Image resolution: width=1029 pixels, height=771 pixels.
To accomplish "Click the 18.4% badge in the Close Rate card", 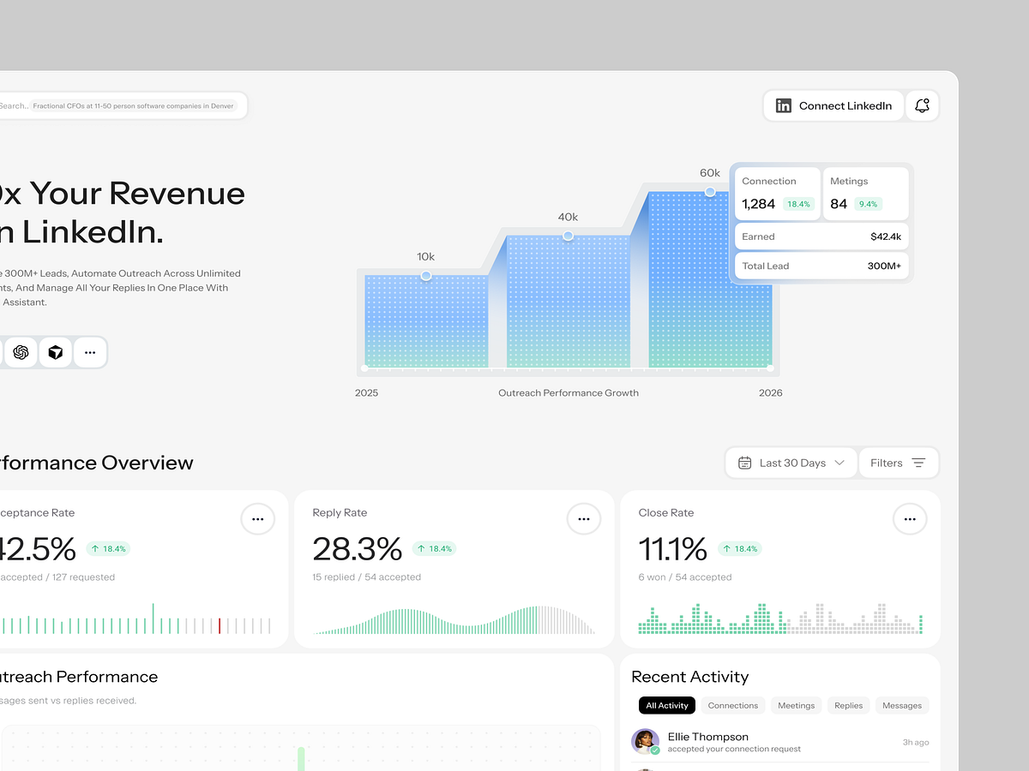I will [739, 548].
